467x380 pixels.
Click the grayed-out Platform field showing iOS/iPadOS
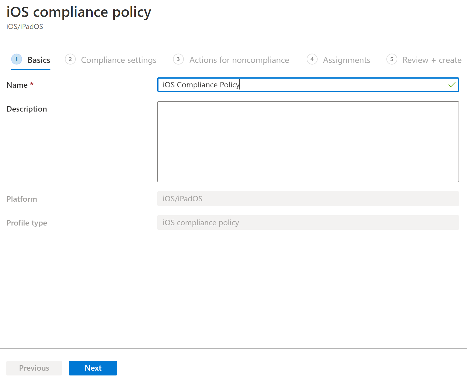coord(308,199)
